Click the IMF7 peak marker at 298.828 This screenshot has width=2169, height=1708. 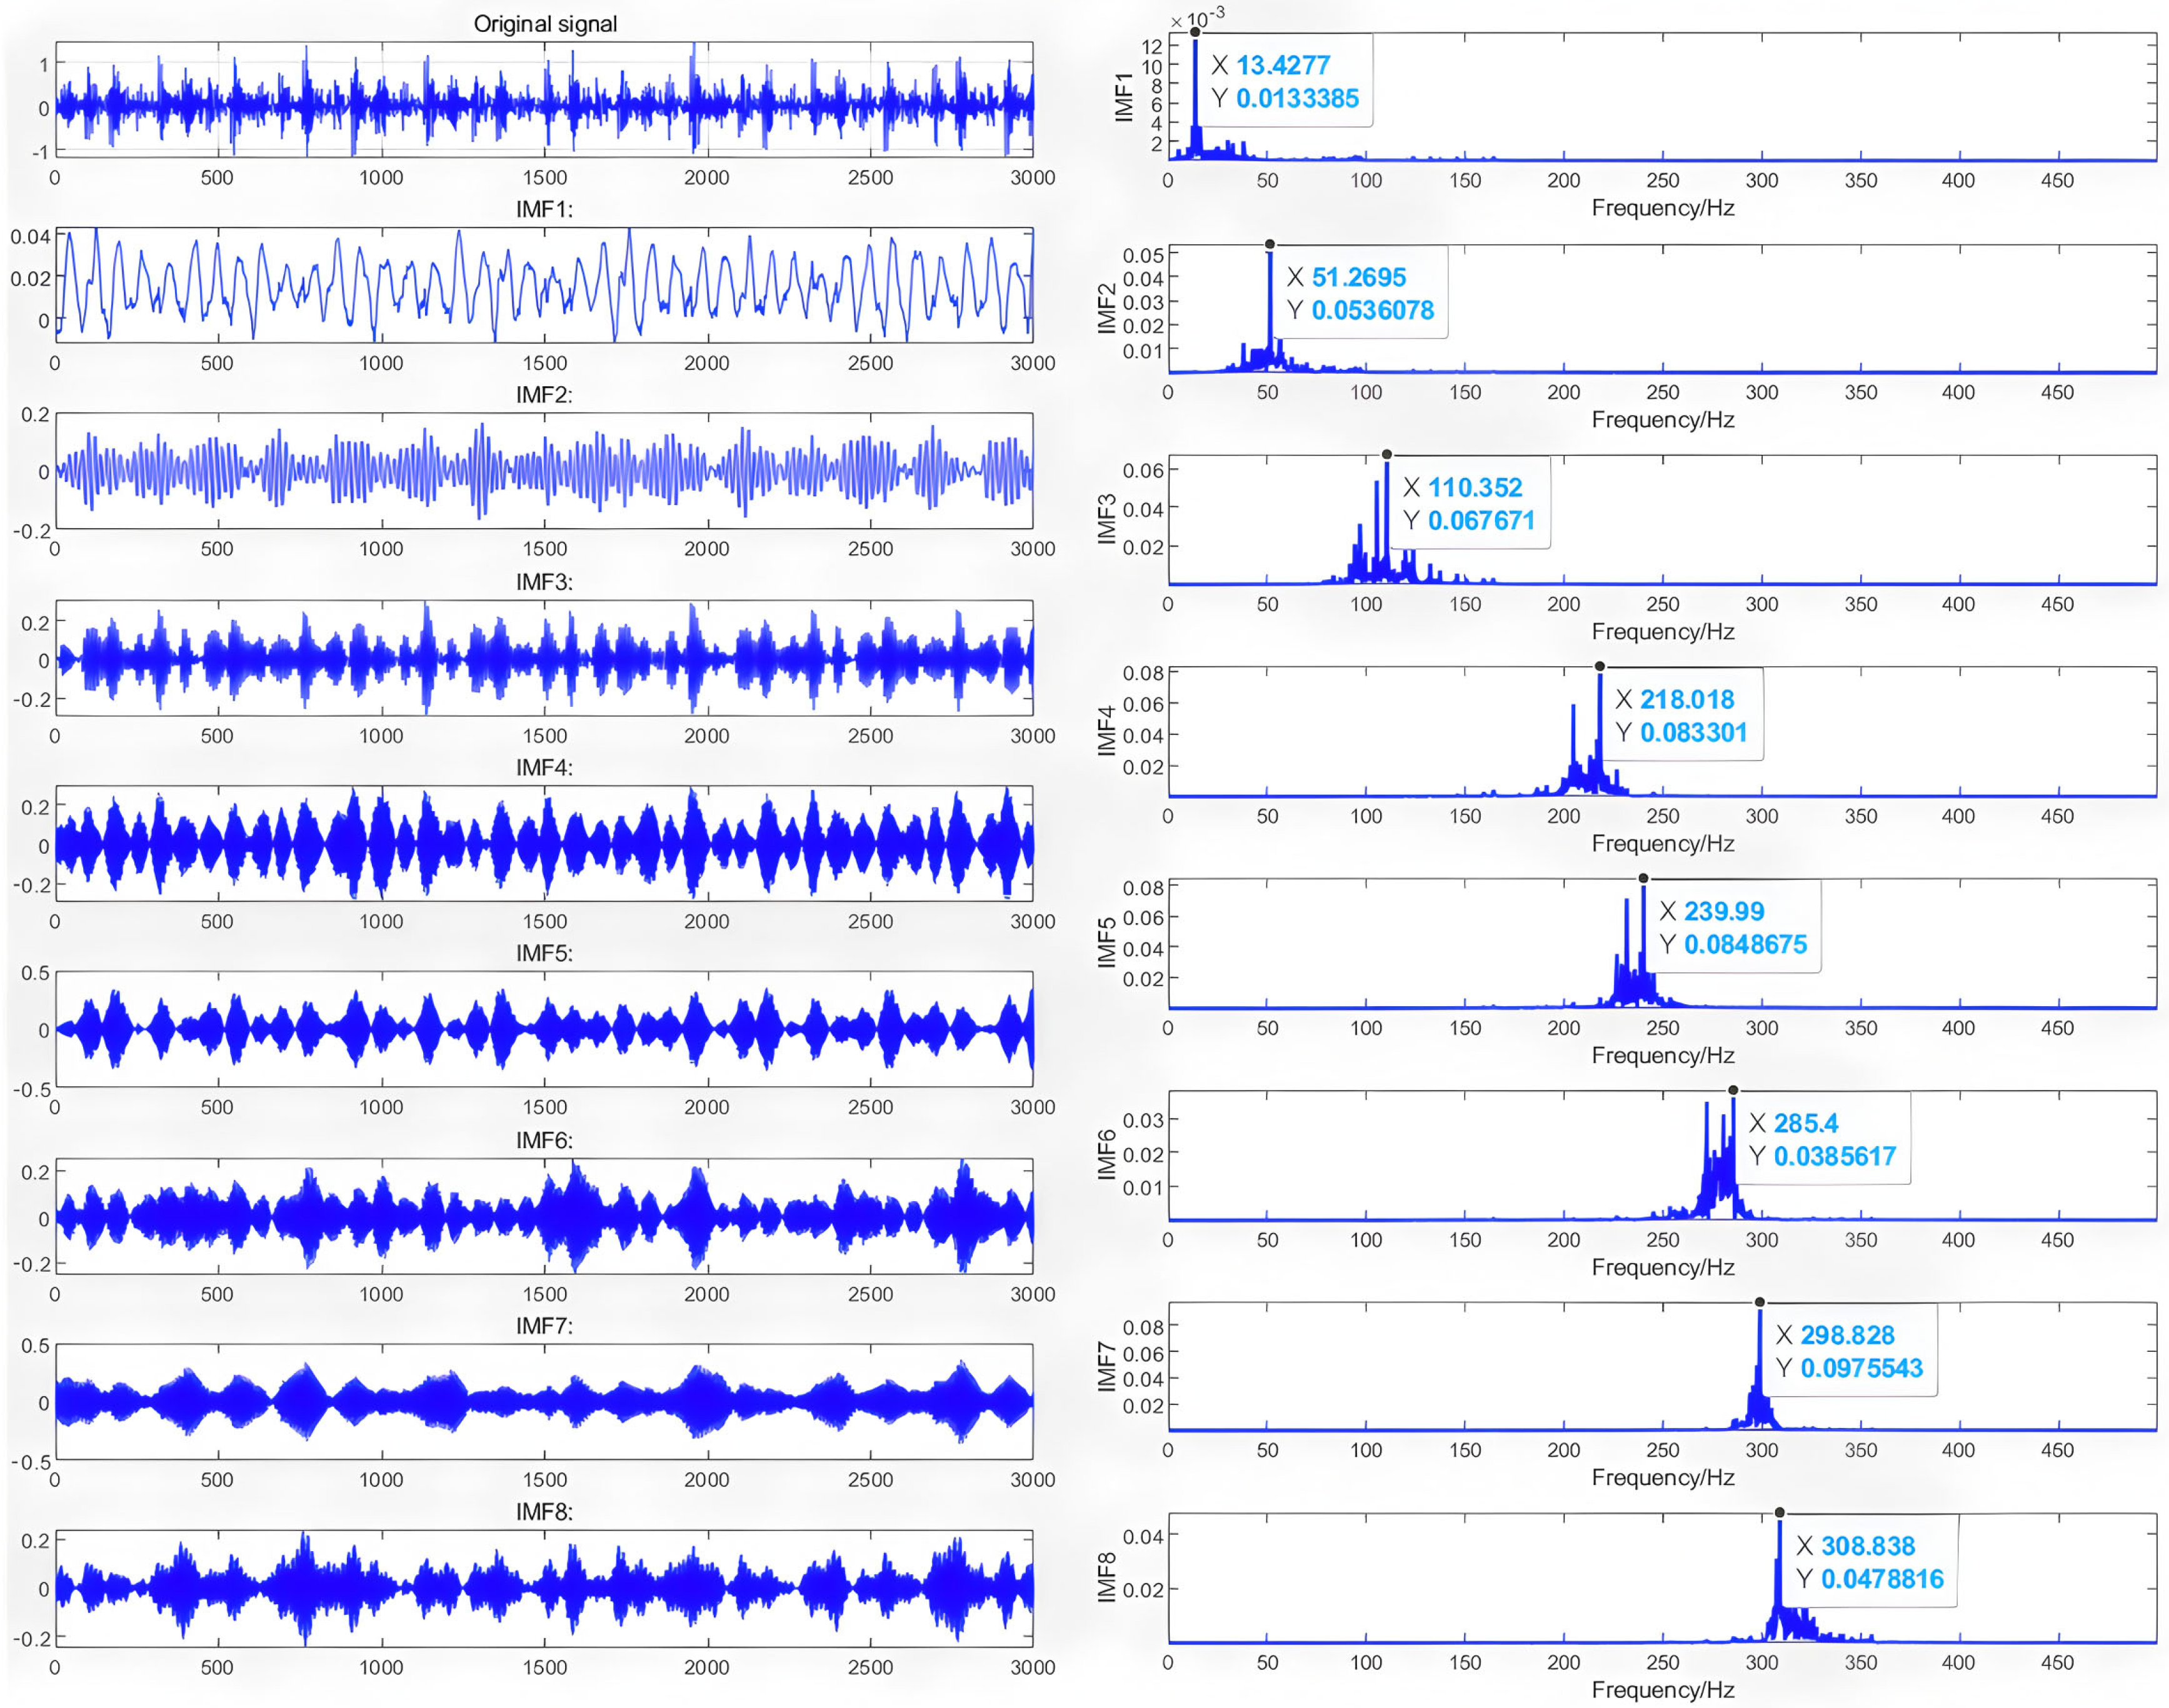(x=1760, y=1302)
